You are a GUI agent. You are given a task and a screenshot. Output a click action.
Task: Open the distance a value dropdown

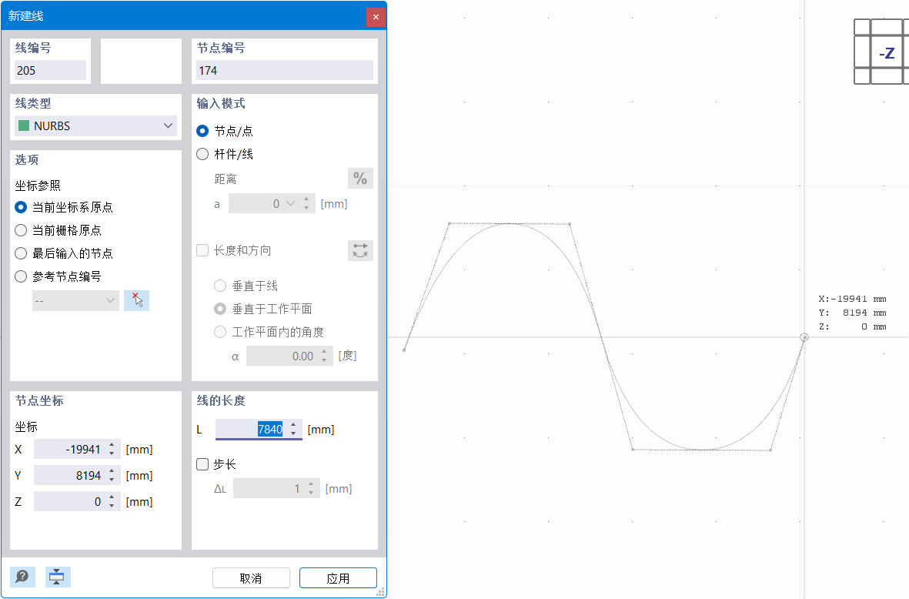(x=291, y=203)
